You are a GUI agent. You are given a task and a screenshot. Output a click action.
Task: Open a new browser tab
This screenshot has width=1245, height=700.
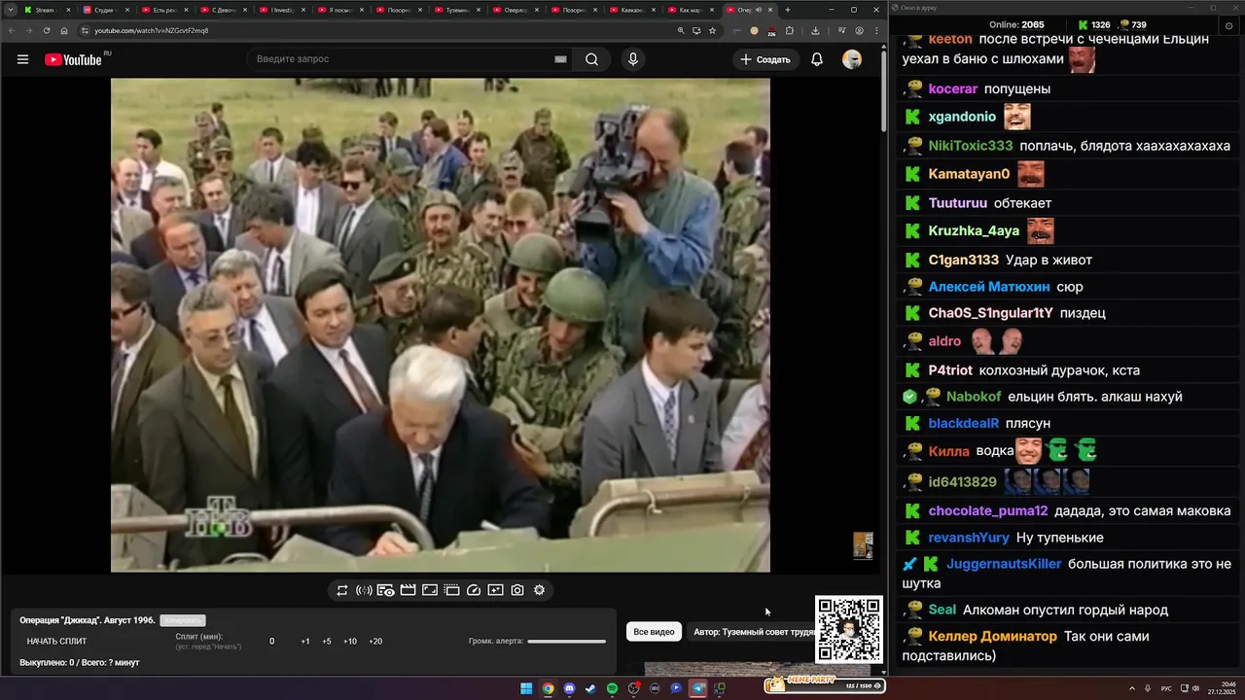[788, 10]
